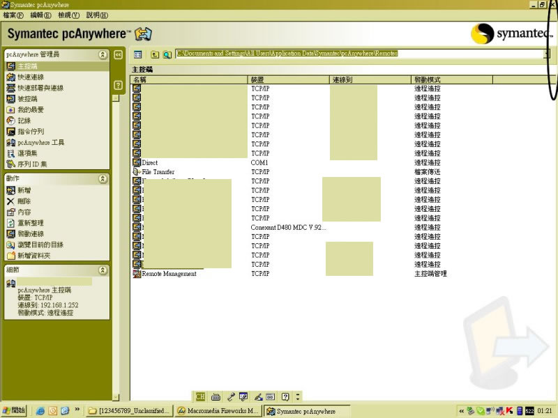This screenshot has width=558, height=418.
Task: Open the 開始 Start menu
Action: tap(14, 410)
